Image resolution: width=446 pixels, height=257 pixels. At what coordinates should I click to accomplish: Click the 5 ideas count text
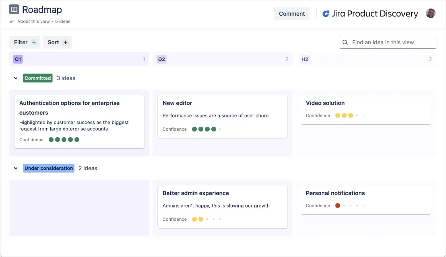coord(62,21)
